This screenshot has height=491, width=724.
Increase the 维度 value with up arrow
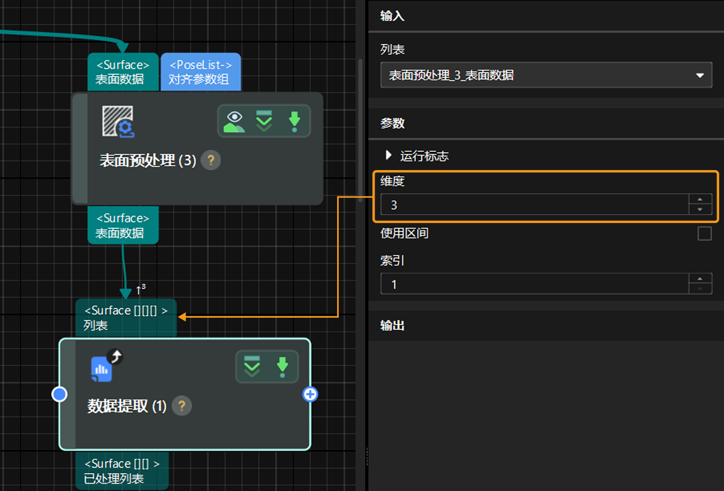click(x=700, y=200)
